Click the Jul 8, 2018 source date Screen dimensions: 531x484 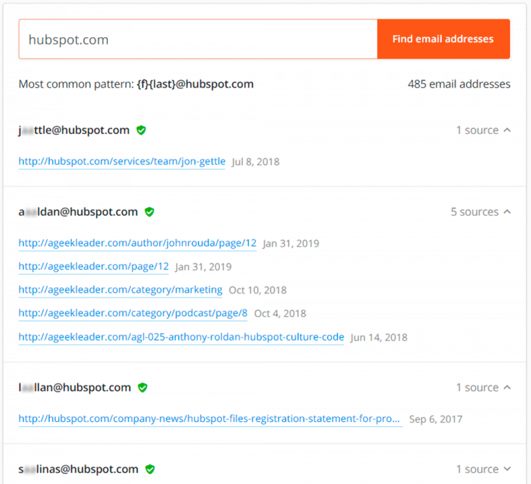(256, 162)
